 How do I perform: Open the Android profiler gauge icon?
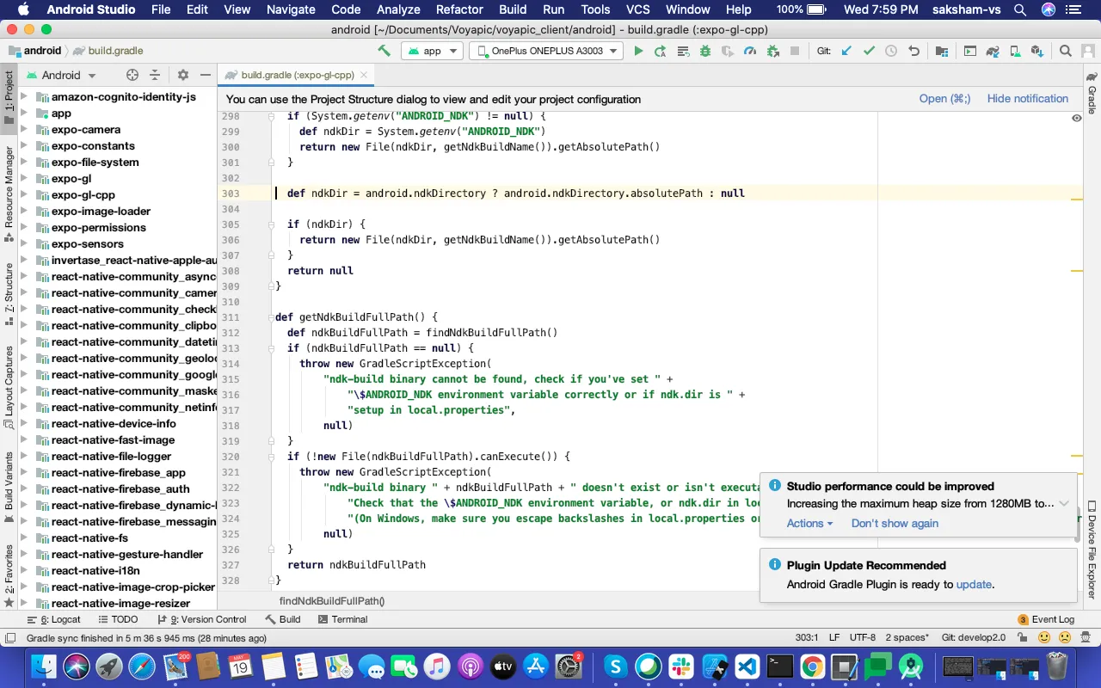(x=749, y=51)
